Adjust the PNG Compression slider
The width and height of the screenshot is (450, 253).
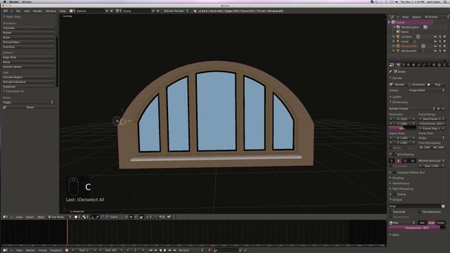tap(417, 228)
